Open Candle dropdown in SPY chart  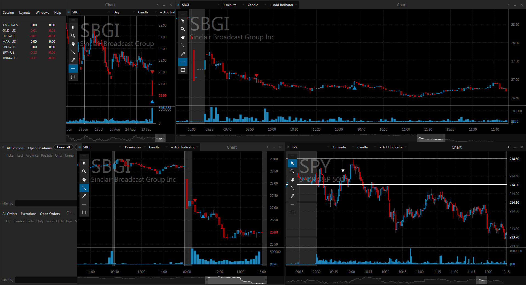[366, 147]
